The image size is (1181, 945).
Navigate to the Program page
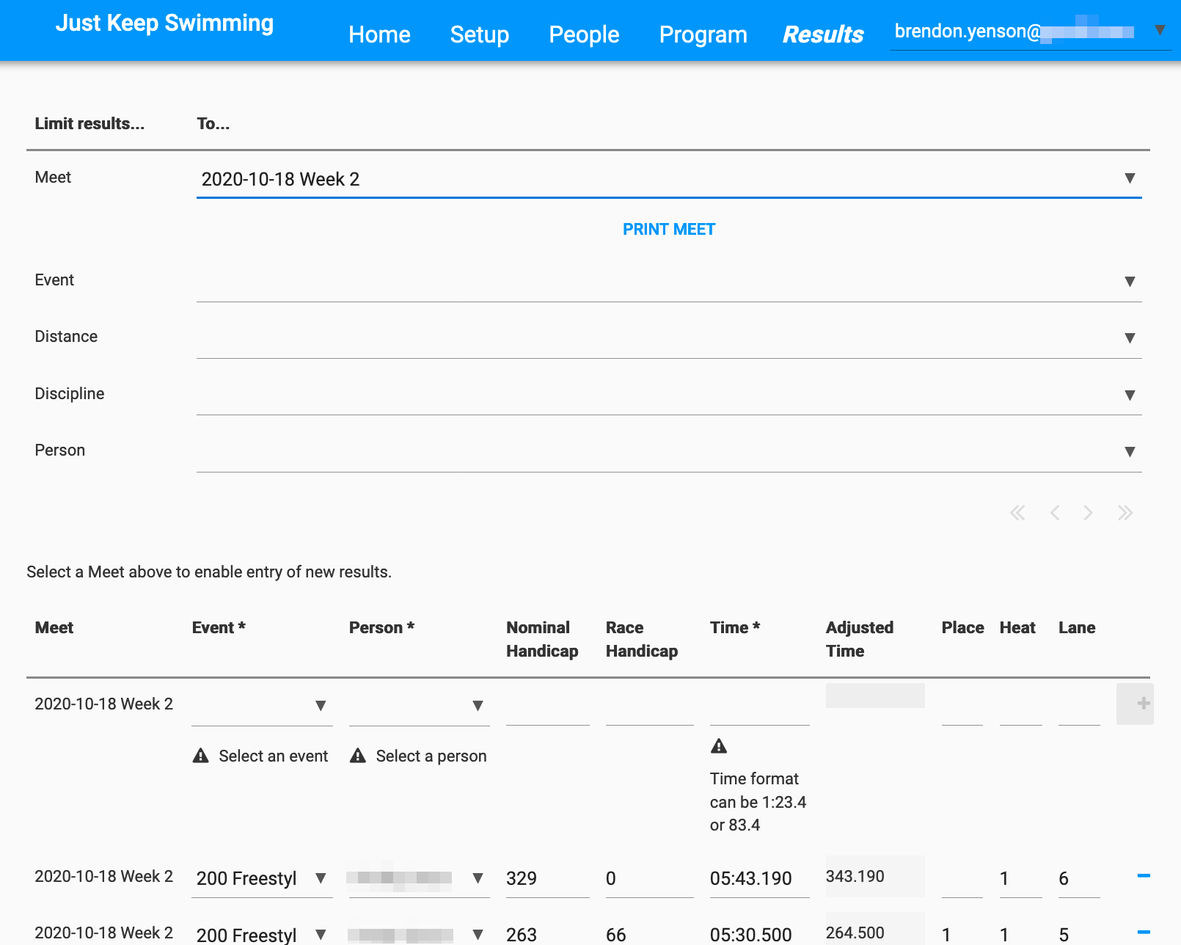[x=703, y=34]
